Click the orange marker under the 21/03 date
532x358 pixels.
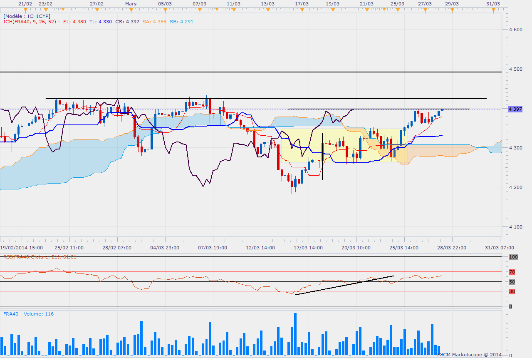coord(366,10)
